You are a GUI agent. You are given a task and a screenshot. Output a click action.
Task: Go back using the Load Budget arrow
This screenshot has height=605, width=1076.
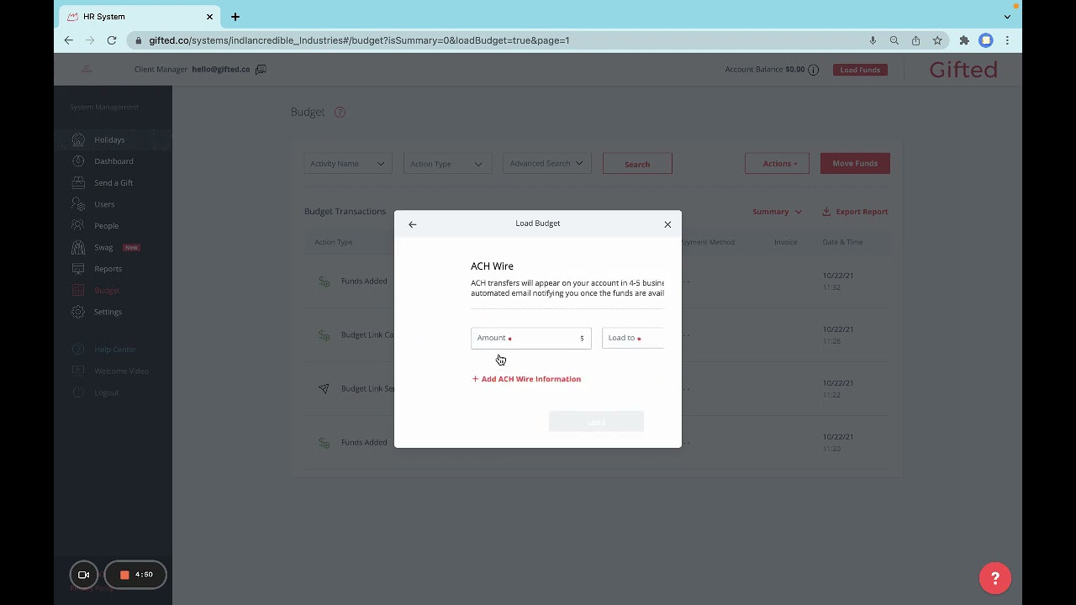[x=412, y=224]
